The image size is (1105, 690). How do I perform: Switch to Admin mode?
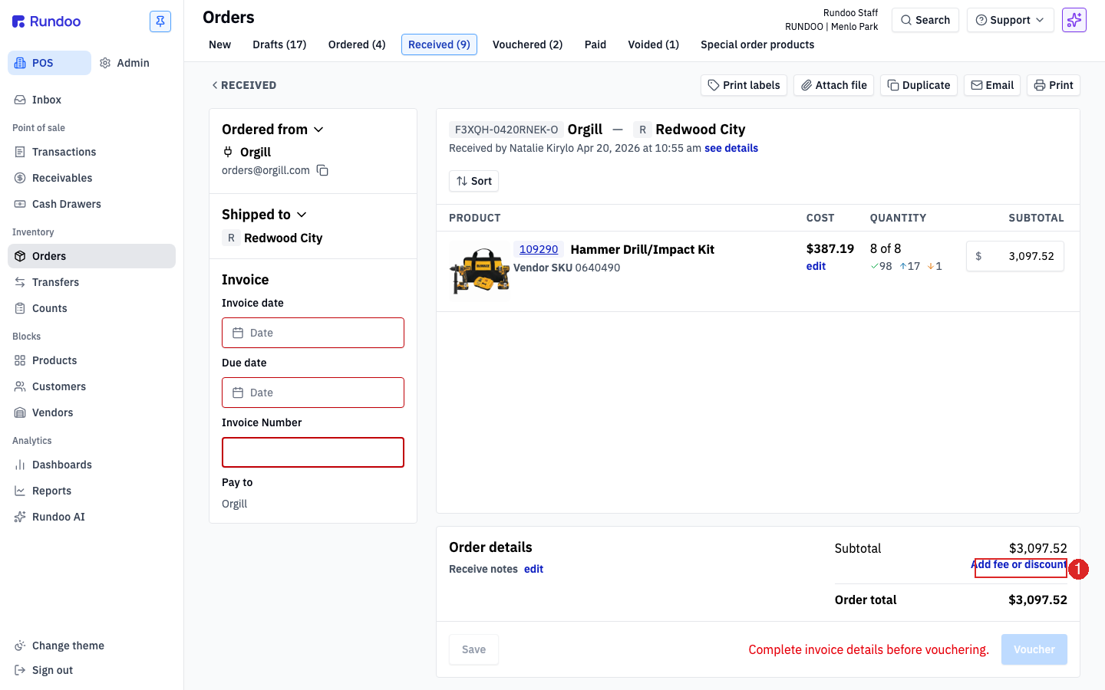[125, 63]
